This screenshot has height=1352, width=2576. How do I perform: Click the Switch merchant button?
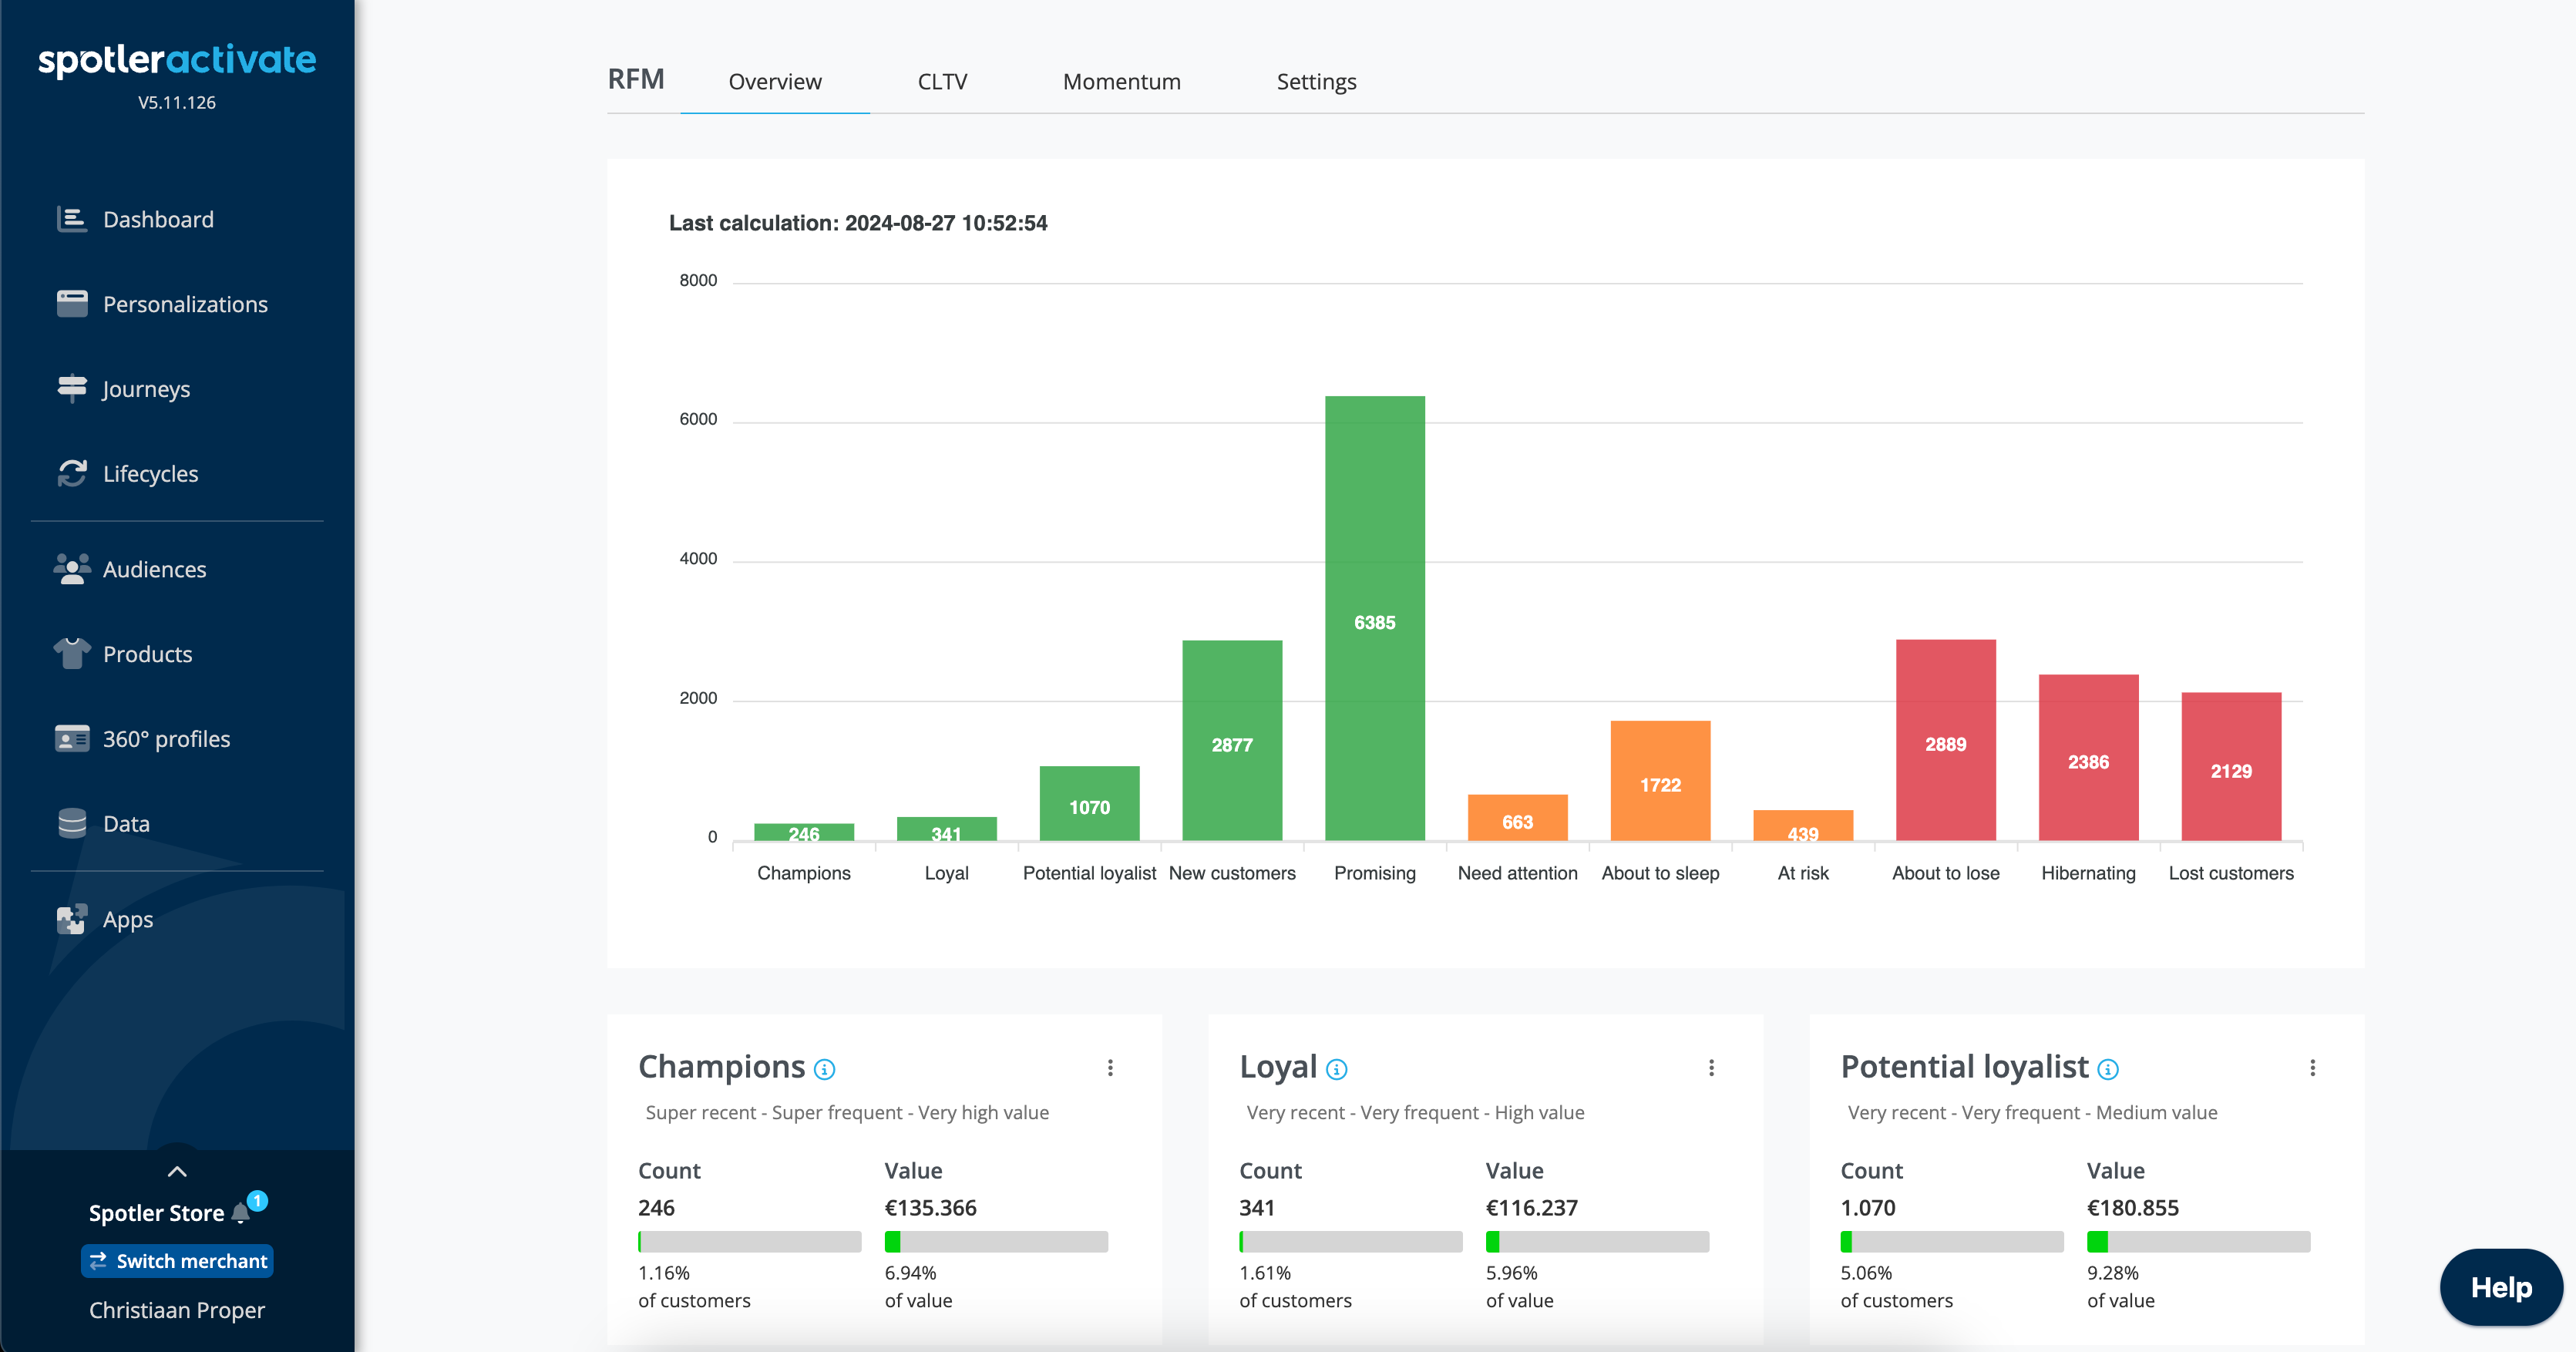[x=177, y=1261]
